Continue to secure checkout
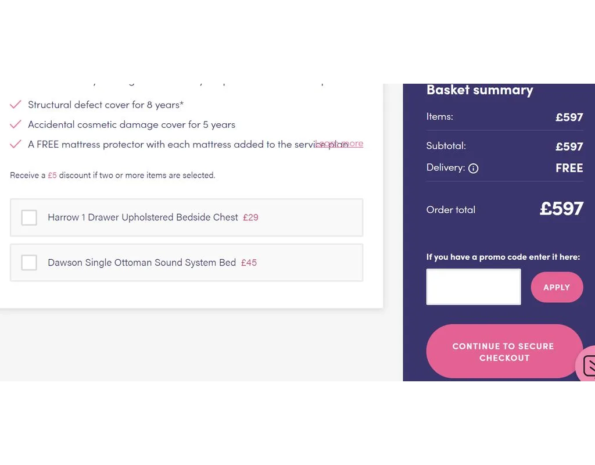Viewport: 595px width, 465px height. tap(504, 352)
